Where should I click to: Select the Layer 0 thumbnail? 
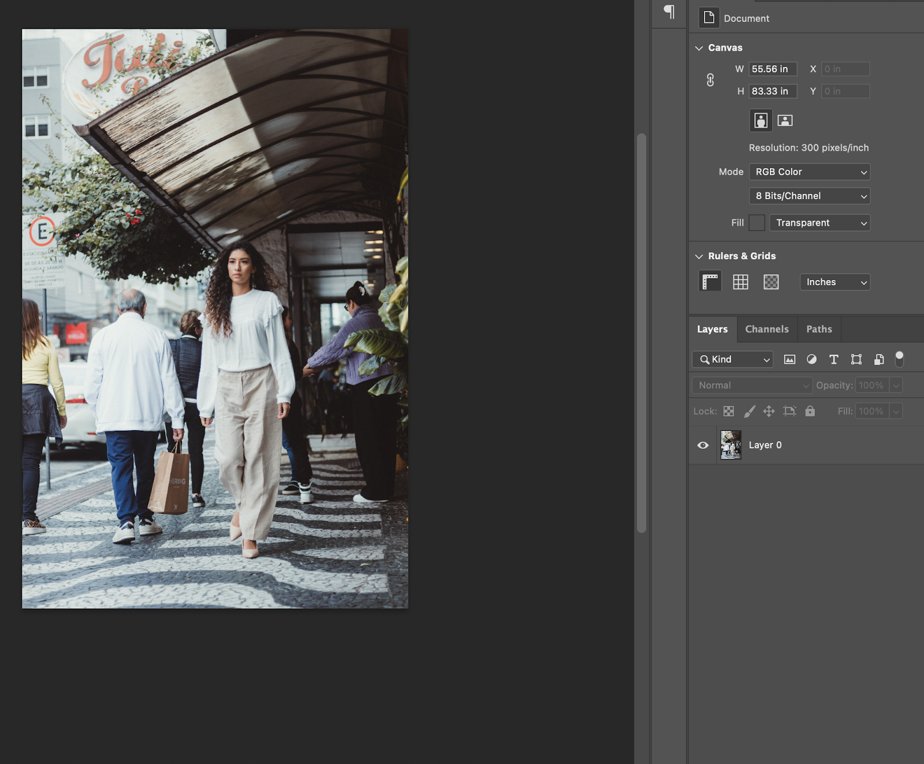click(x=731, y=445)
